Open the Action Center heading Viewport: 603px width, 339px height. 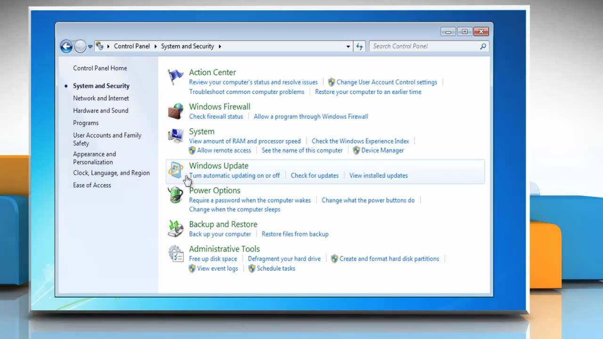[212, 72]
